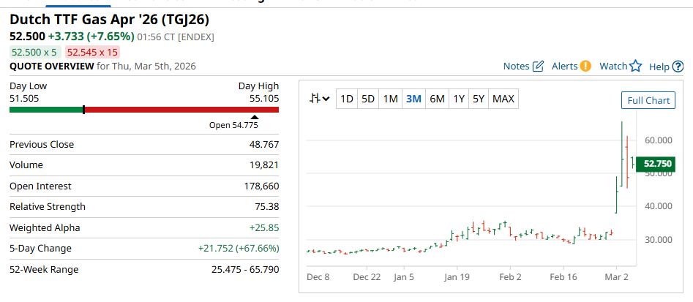The image size is (693, 302).
Task: Select MAX chart period
Action: [x=503, y=99]
